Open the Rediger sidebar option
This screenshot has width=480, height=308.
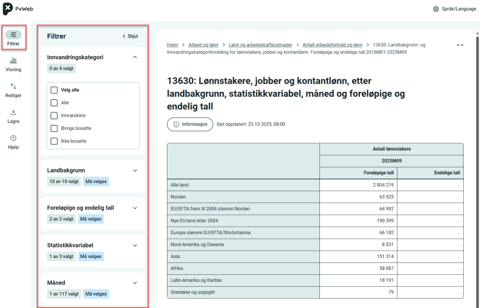(14, 91)
